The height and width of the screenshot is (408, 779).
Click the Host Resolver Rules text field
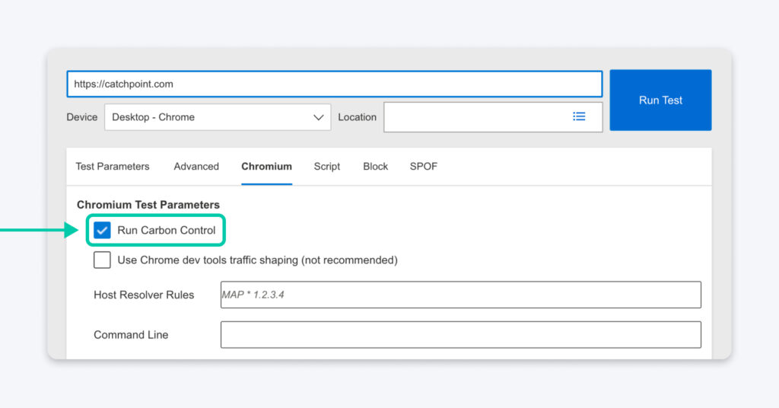click(460, 295)
